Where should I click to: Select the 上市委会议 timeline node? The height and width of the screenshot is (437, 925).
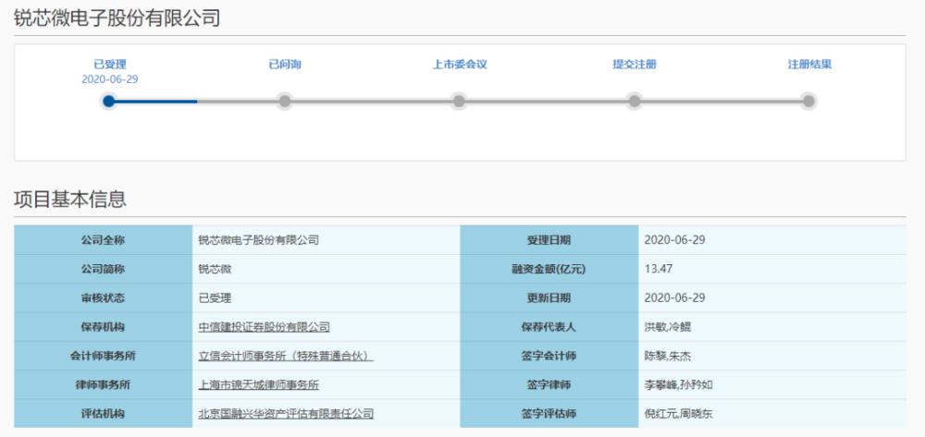(x=459, y=101)
